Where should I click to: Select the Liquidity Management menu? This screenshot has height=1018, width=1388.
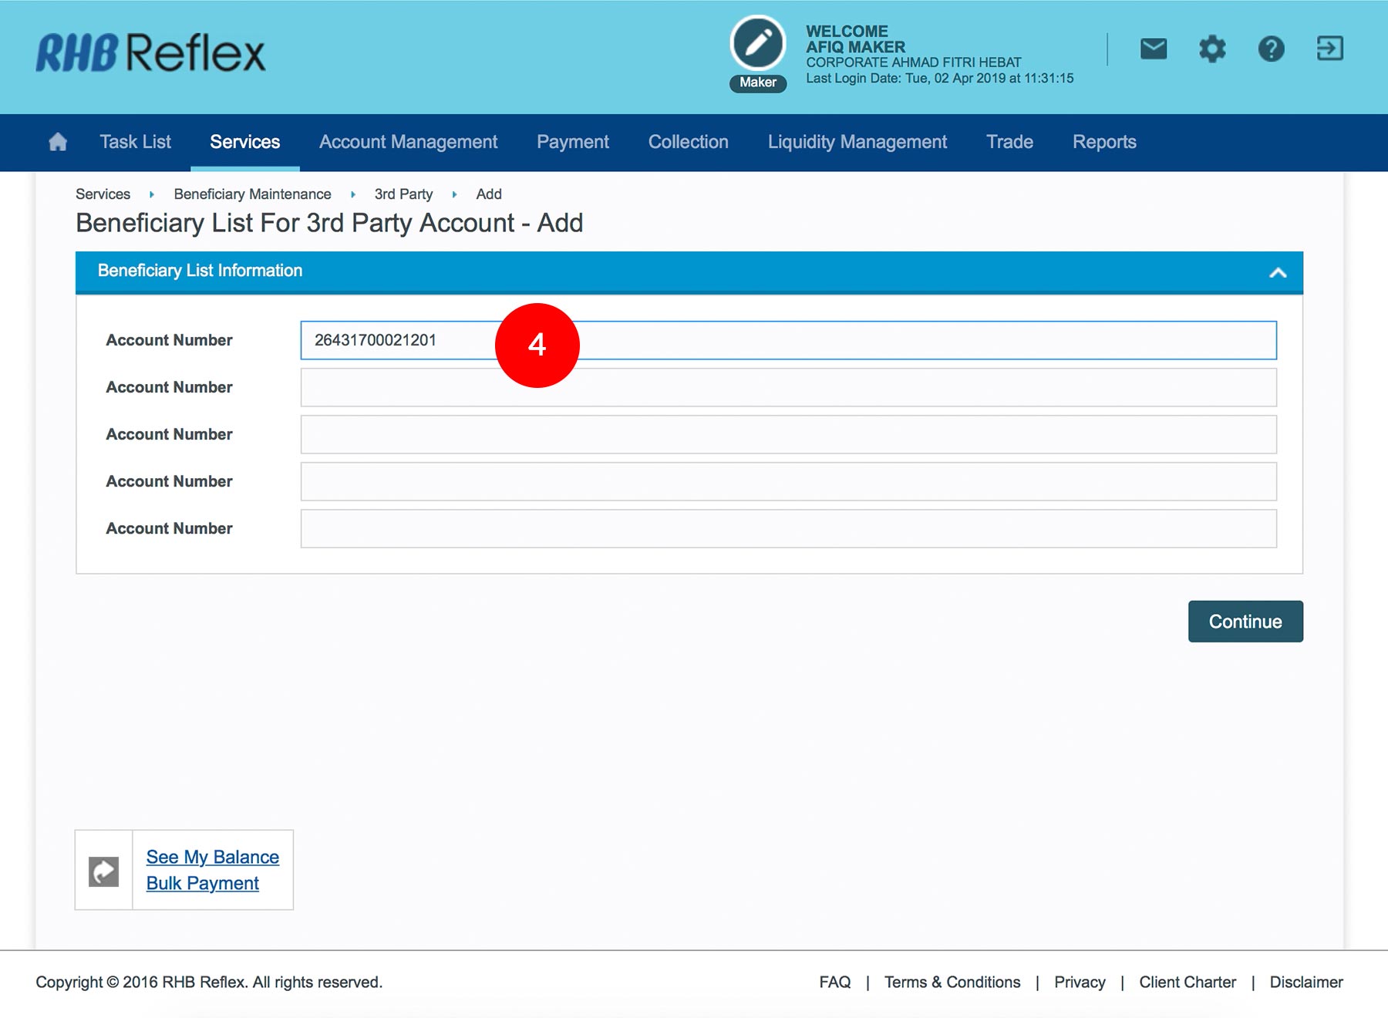857,142
